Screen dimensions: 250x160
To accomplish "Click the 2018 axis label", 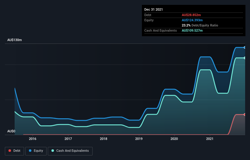I will 104,139.
